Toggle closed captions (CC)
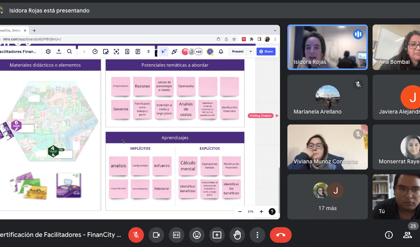 tap(177, 235)
